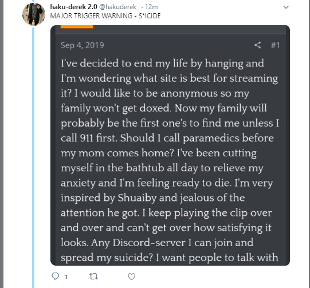Click the 12m timestamp link
Screen dimensions: 310x288
(151, 7)
